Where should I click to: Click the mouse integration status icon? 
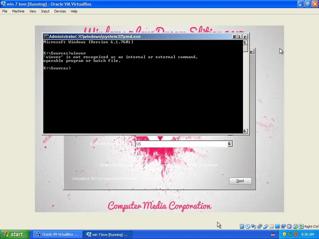coord(295,227)
